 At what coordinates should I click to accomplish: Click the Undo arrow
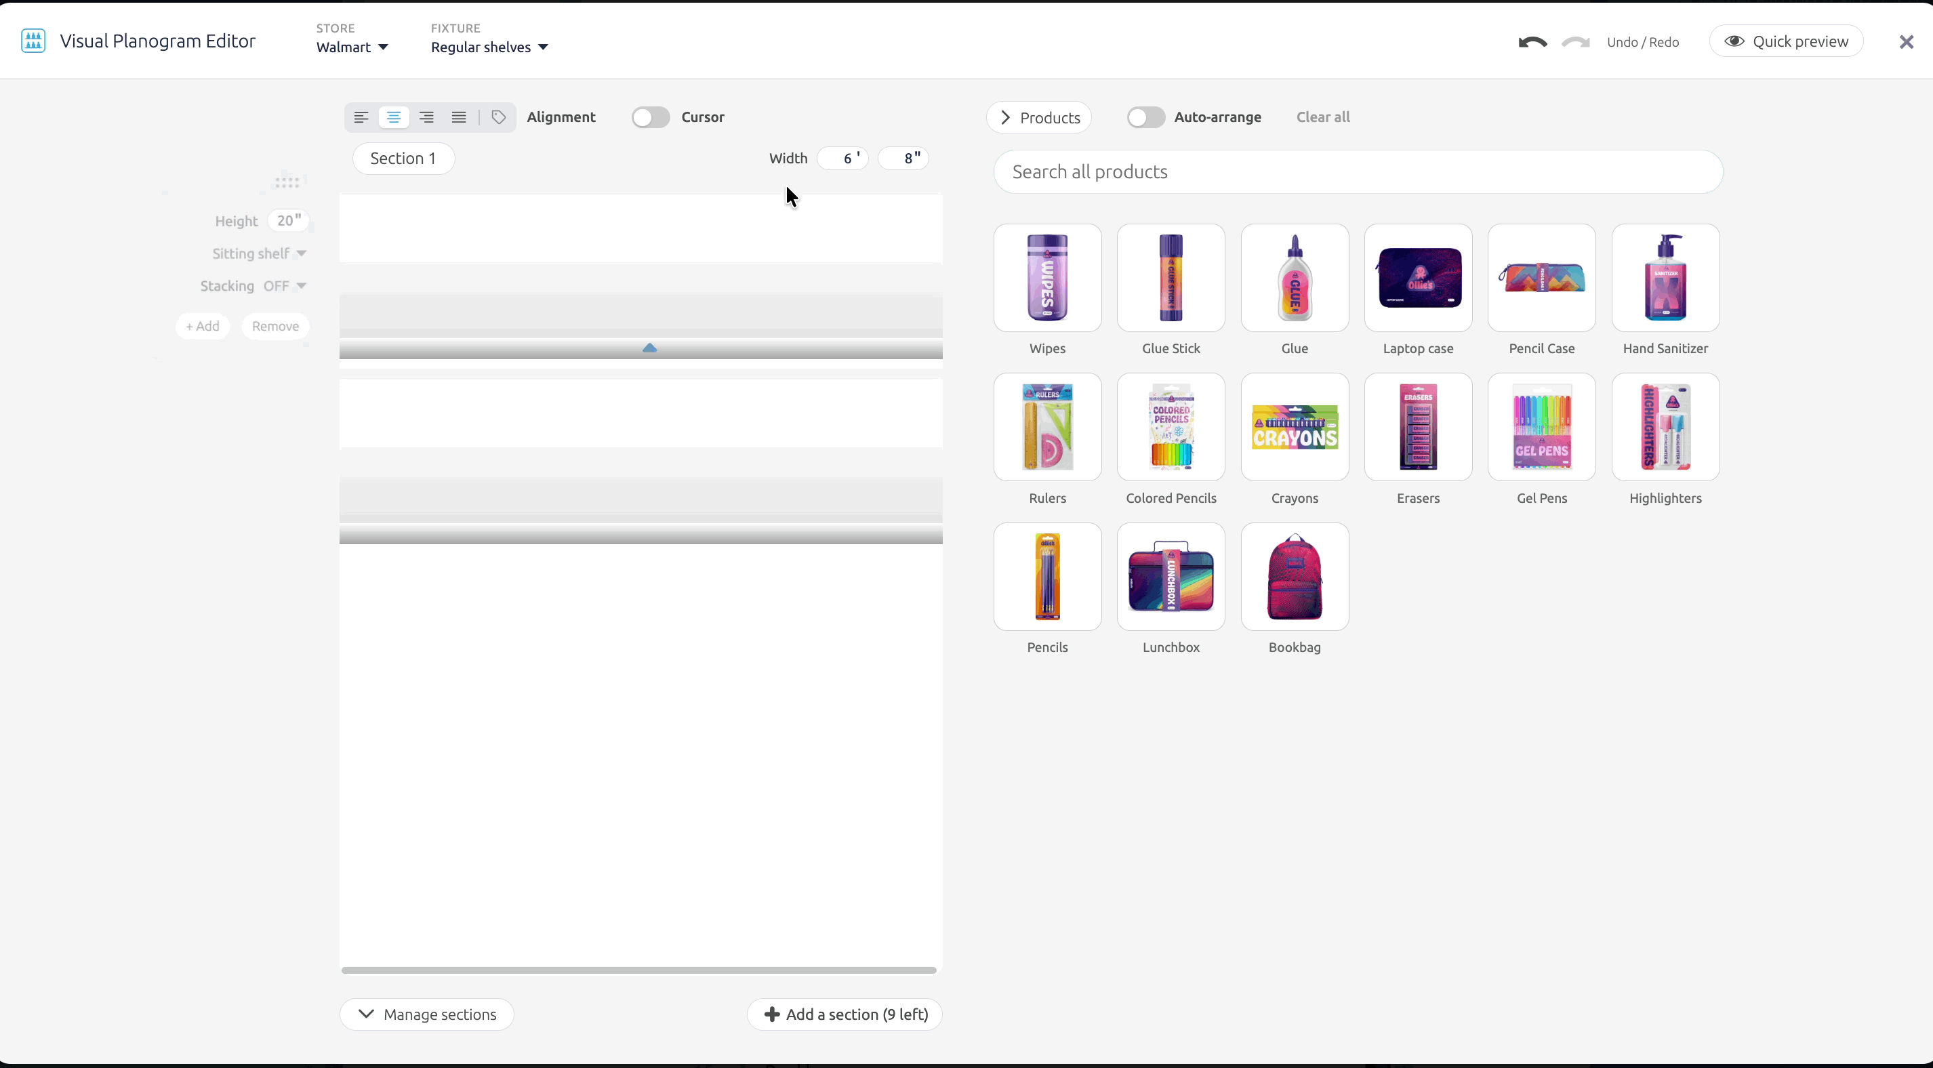coord(1532,42)
